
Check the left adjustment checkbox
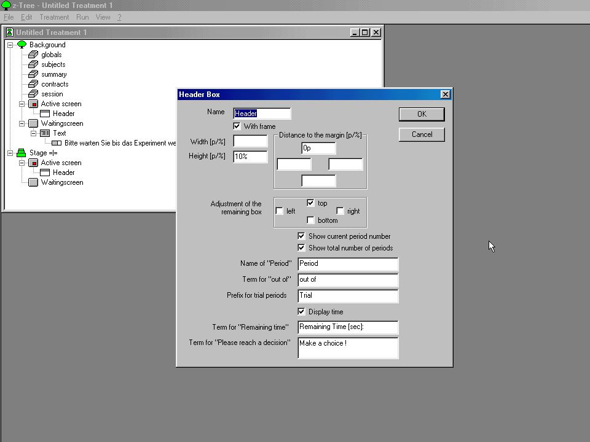tap(279, 211)
